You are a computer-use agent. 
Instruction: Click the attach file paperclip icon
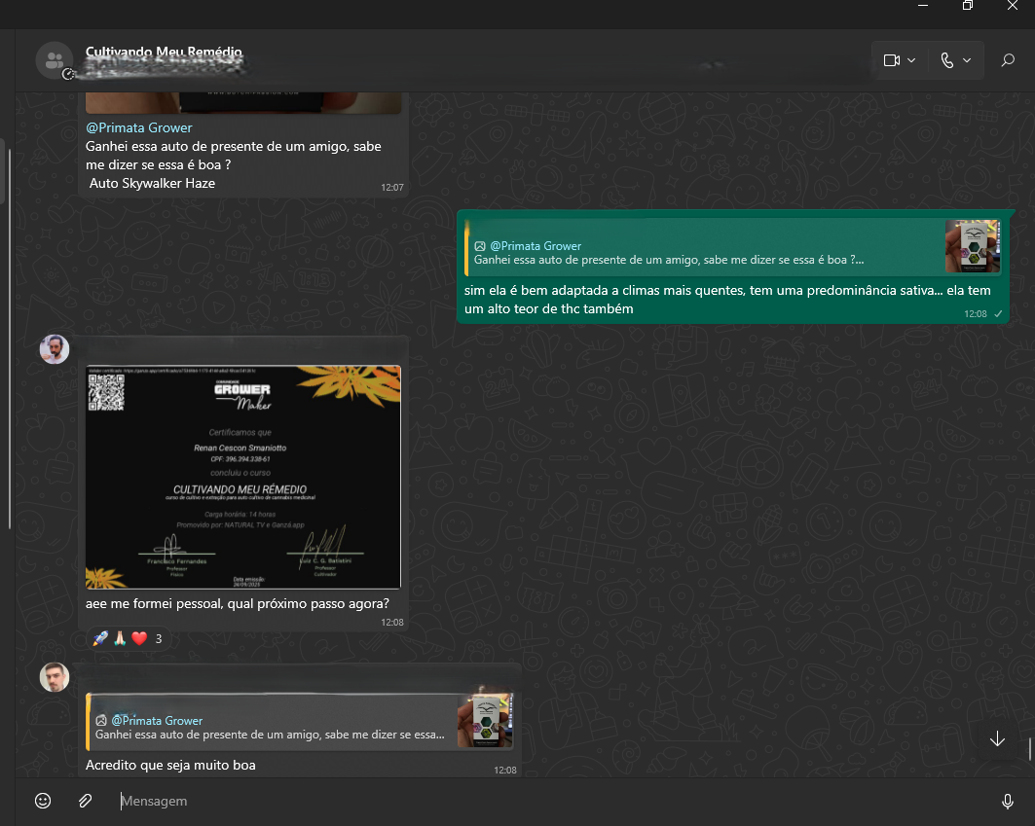click(x=85, y=801)
